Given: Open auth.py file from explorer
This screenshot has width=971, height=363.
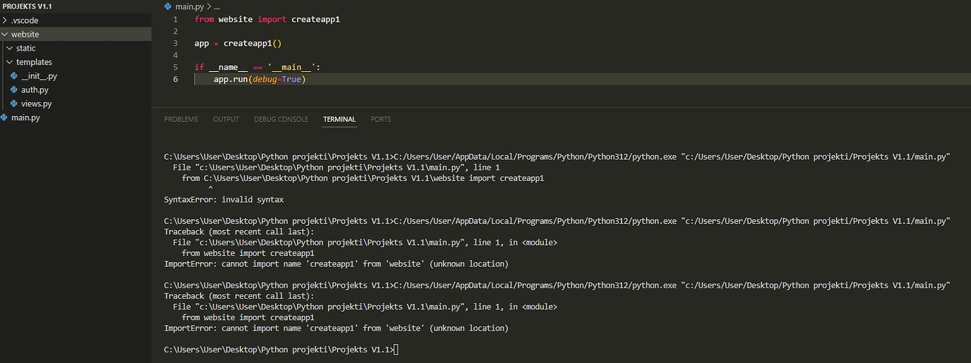Looking at the screenshot, I should tap(34, 90).
